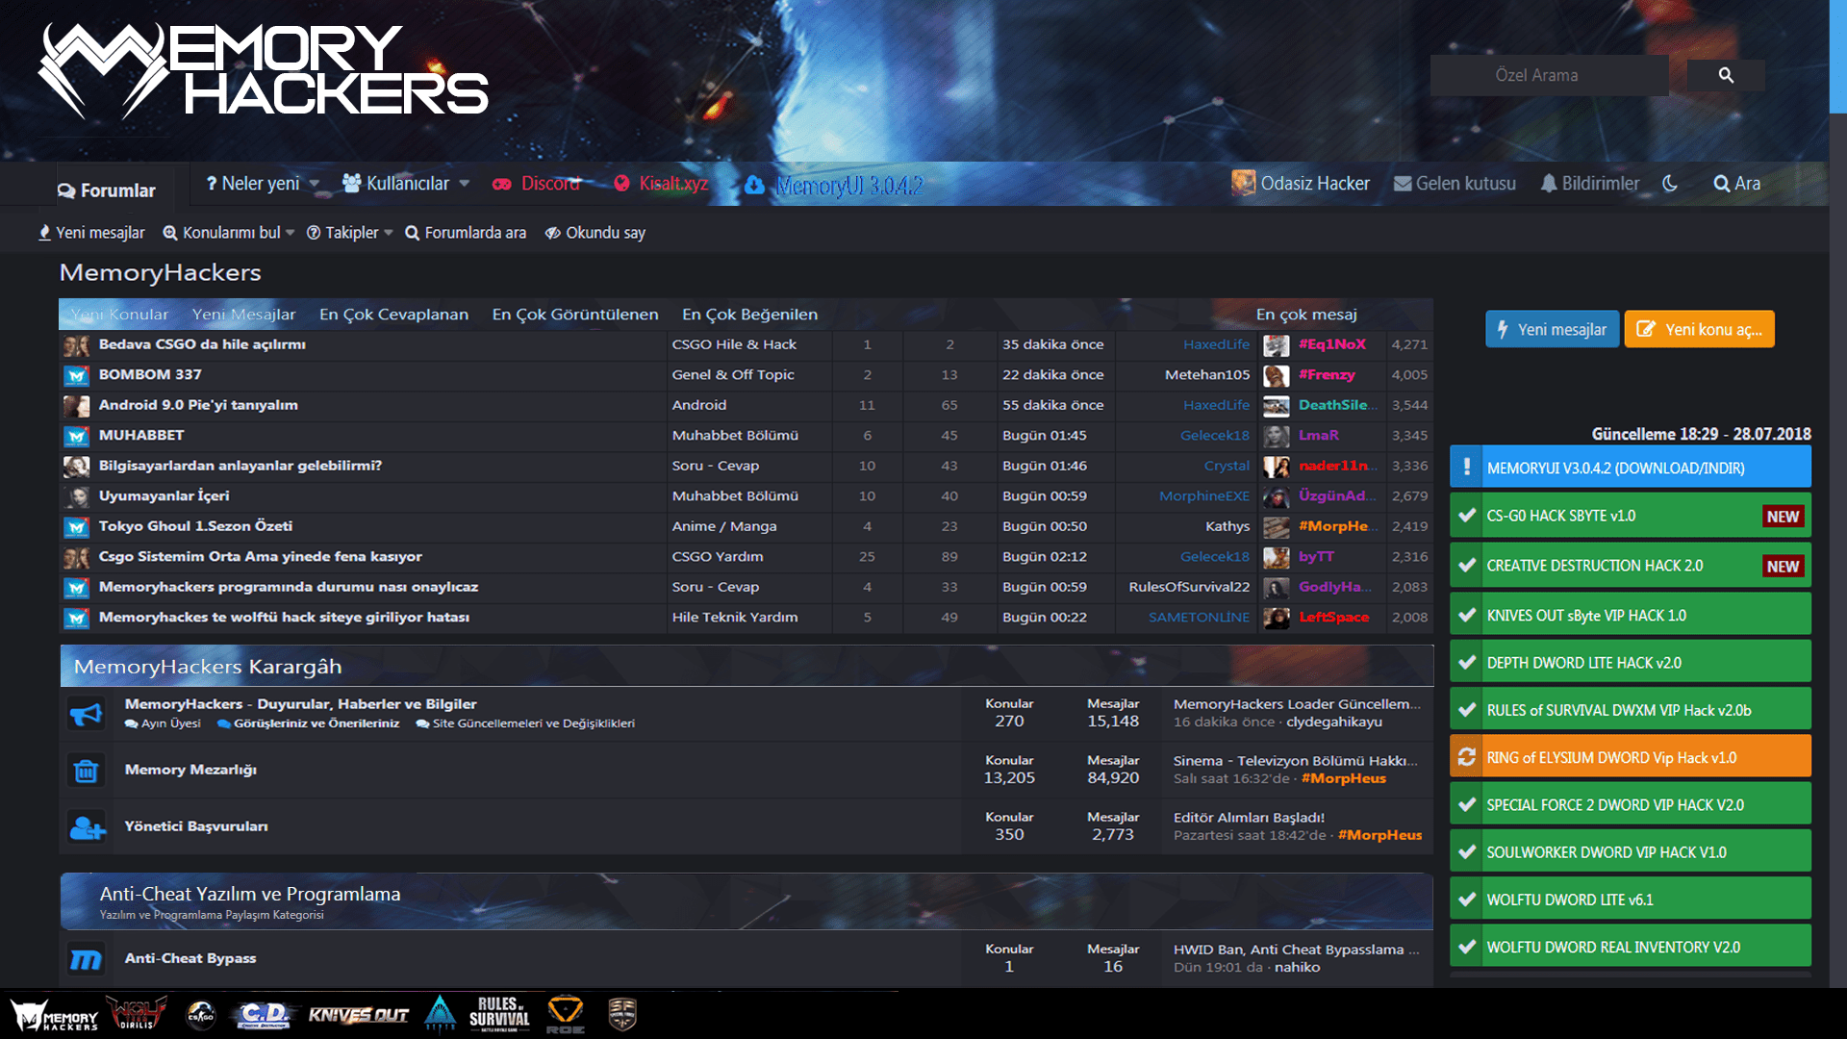Open the Discord link in navigation
The width and height of the screenshot is (1847, 1039).
pos(537,184)
